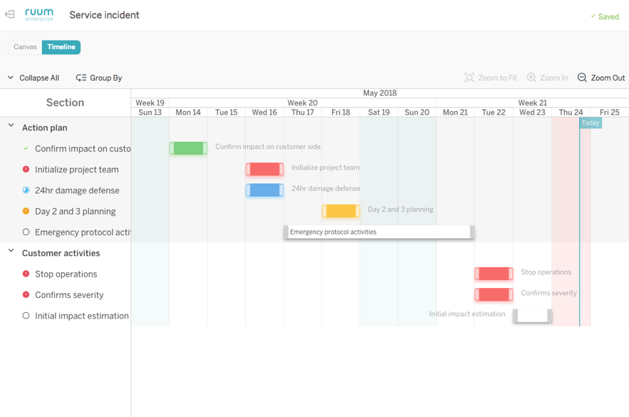The image size is (629, 417).
Task: Click the Zoom to Fit button
Action: [490, 77]
